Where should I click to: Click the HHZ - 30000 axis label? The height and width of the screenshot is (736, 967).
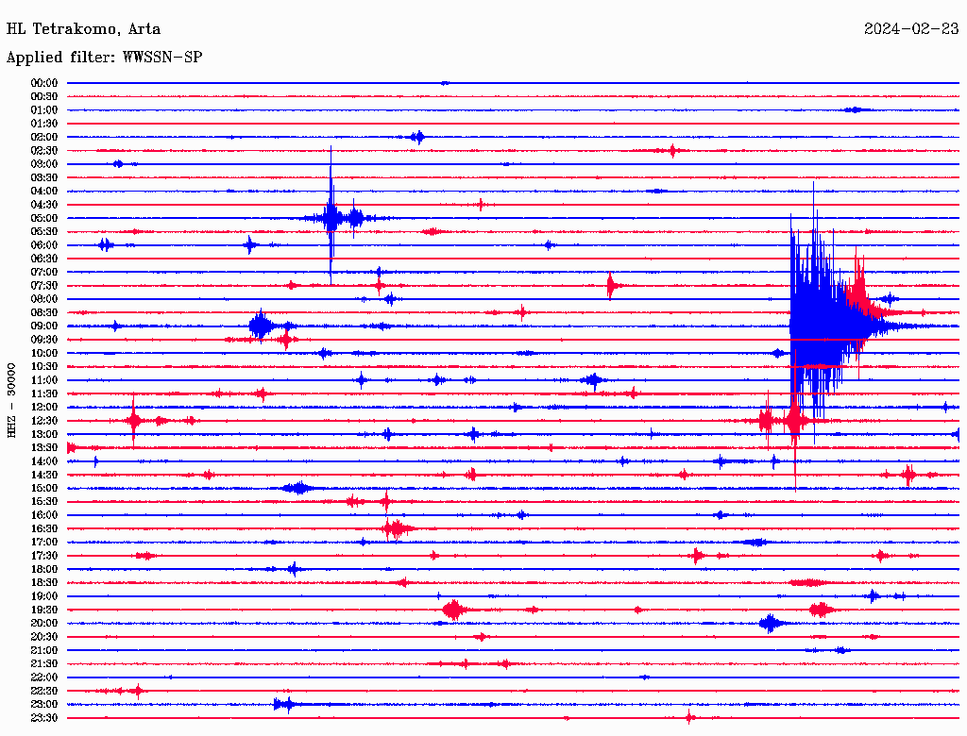[x=11, y=400]
